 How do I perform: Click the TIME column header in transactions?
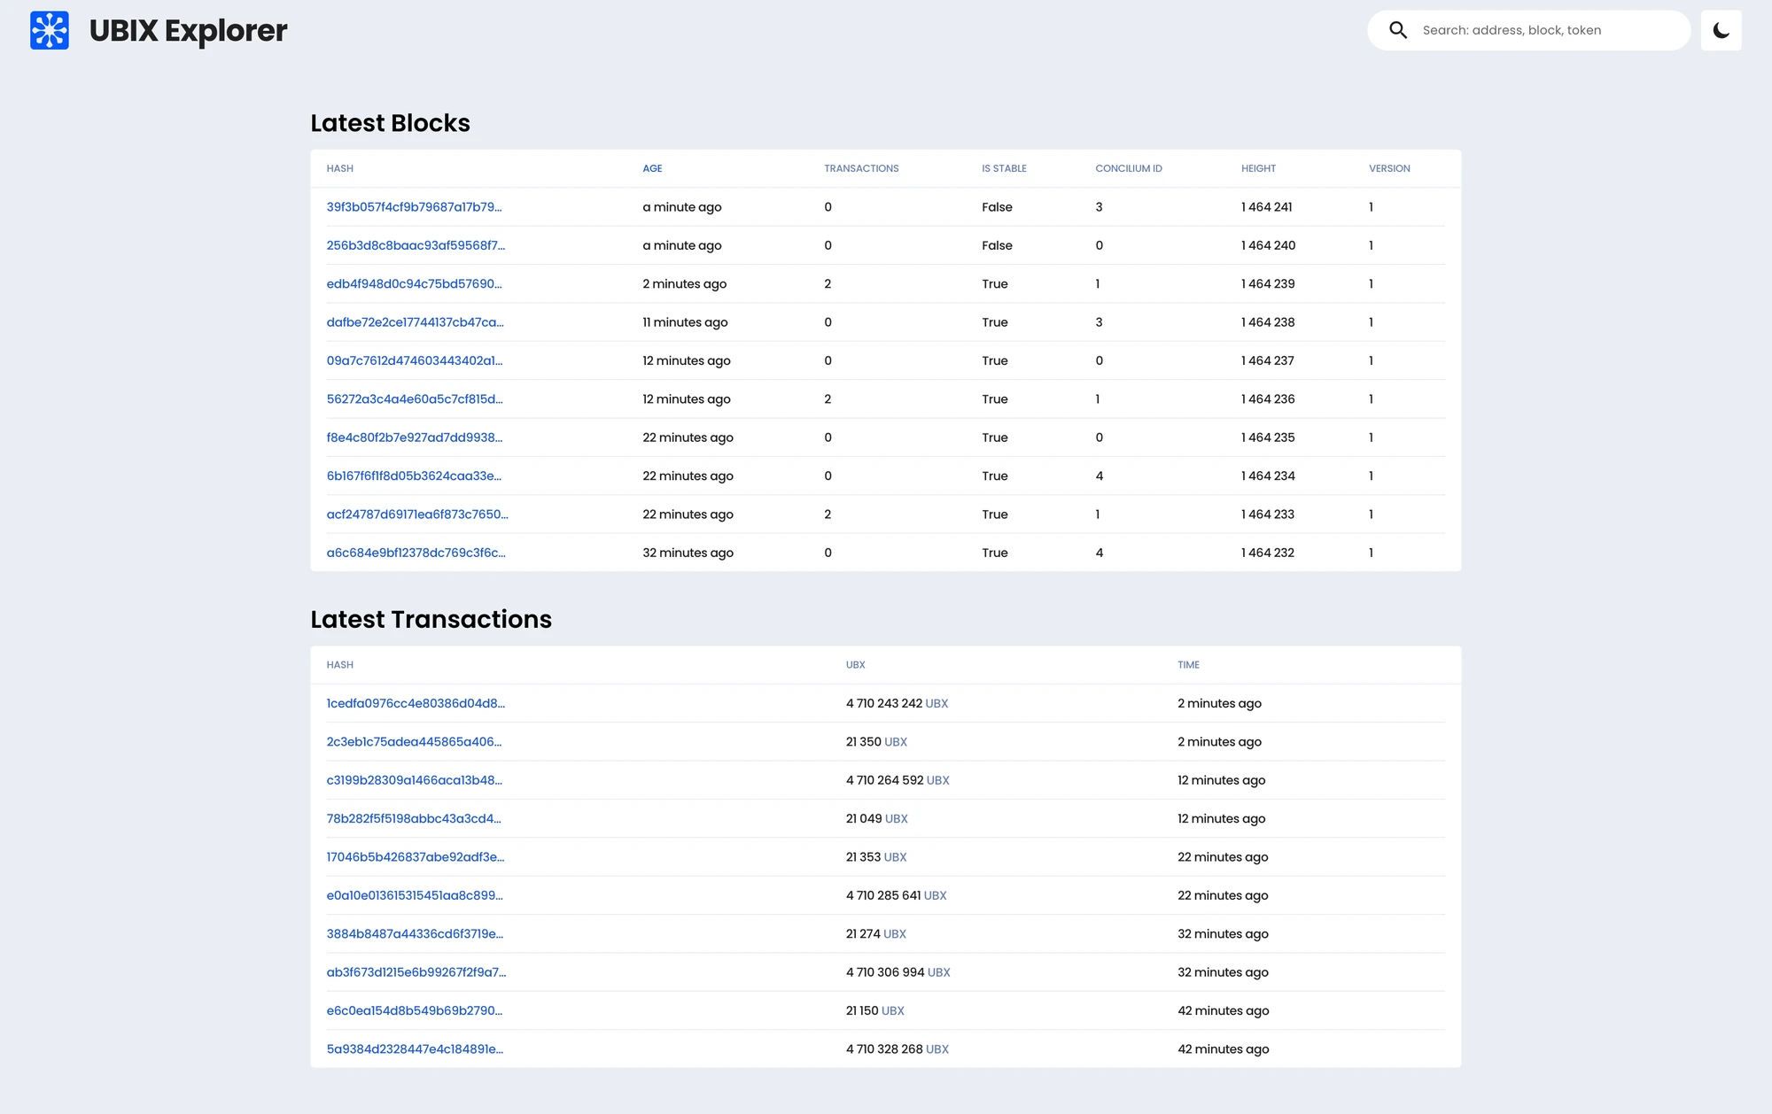click(x=1188, y=665)
